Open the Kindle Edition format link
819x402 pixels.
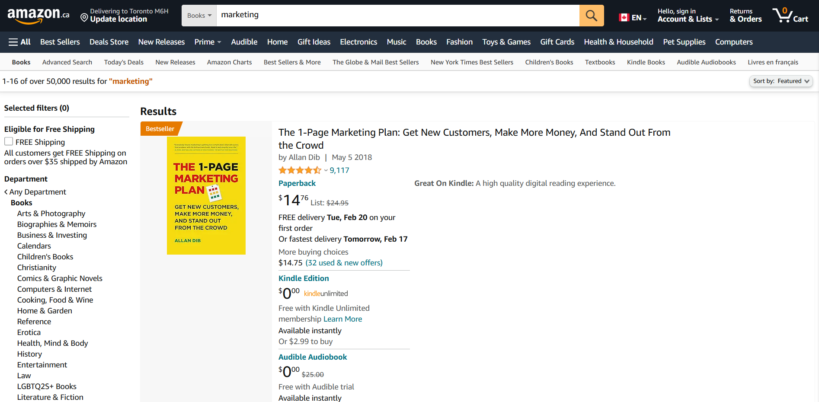point(304,278)
